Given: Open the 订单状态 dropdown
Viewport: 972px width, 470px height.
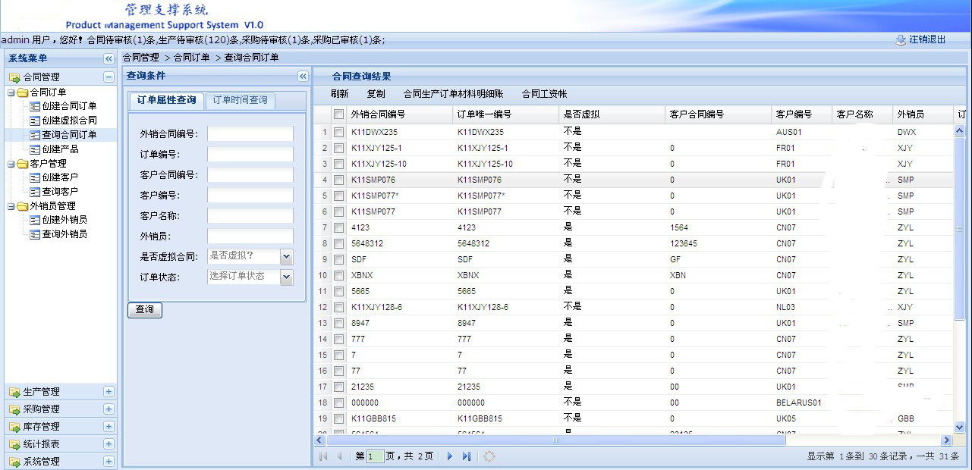Looking at the screenshot, I should click(x=286, y=277).
